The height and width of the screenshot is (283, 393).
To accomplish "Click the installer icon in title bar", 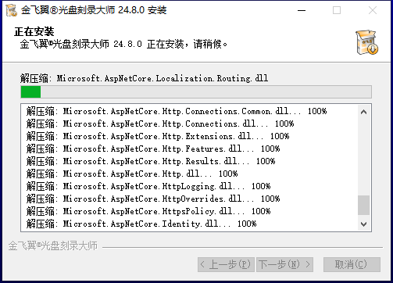I will pos(12,10).
